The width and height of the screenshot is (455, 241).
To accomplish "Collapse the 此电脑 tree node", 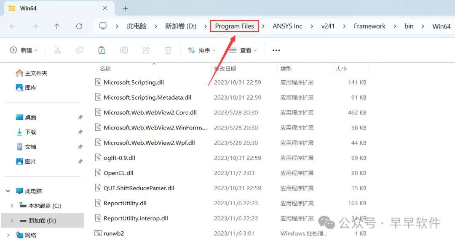I will [x=8, y=191].
